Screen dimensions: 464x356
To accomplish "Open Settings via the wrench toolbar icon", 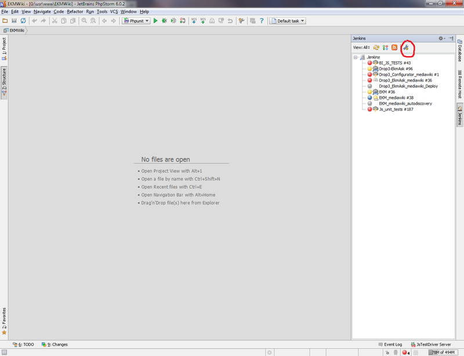I will point(241,21).
